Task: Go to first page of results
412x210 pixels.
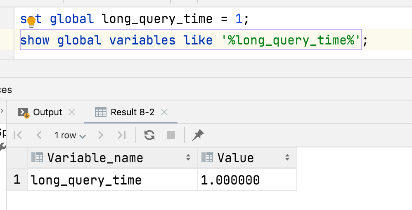Action: click(x=18, y=135)
